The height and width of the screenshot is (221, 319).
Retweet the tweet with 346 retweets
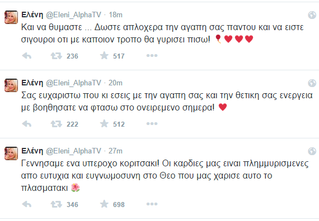[x=57, y=204]
